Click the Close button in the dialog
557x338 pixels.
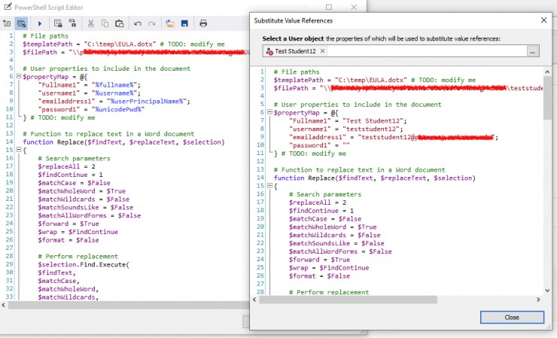[512, 318]
